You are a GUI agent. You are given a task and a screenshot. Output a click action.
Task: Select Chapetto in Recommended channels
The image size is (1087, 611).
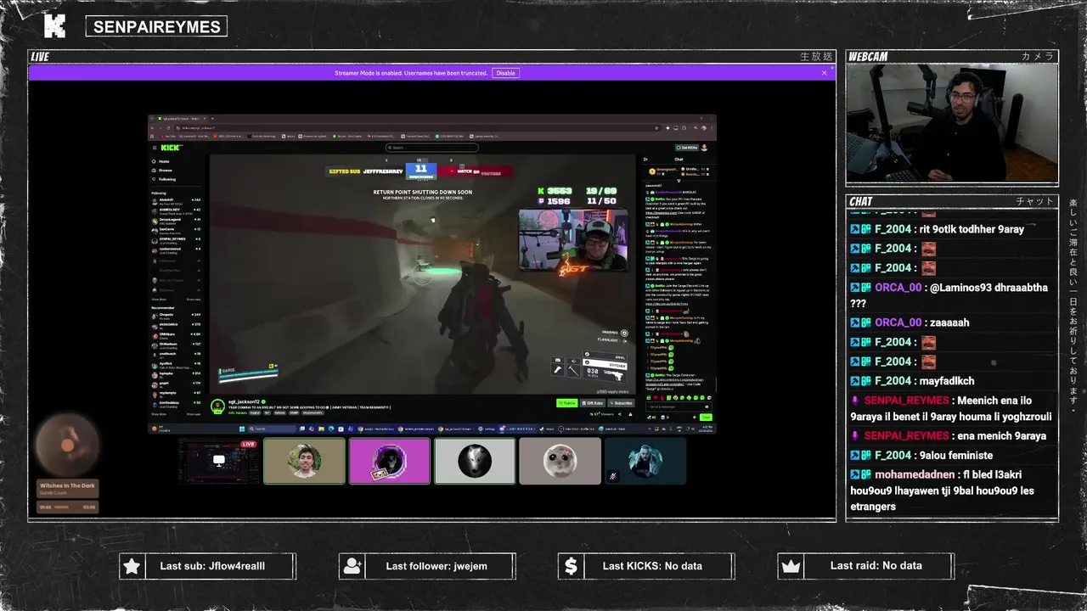click(176, 316)
